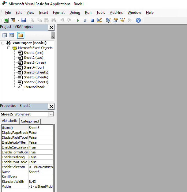Close the Properties - Sheet5 panel
Image resolution: width=187 pixels, height=192 pixels.
[51, 106]
